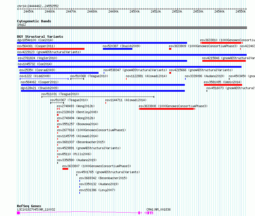Click the chr14:24444462..24552552 coordinates text
The image size is (255, 216).
pos(38,6)
